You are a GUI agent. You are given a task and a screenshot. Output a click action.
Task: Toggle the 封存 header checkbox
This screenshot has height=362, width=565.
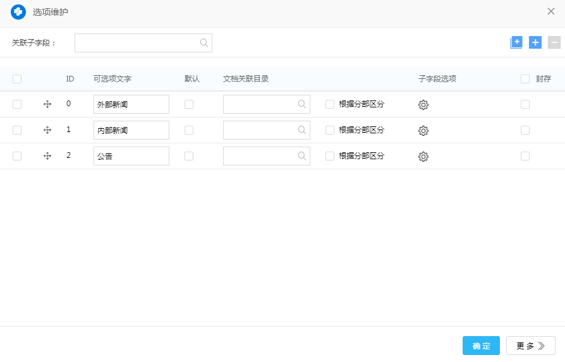525,79
